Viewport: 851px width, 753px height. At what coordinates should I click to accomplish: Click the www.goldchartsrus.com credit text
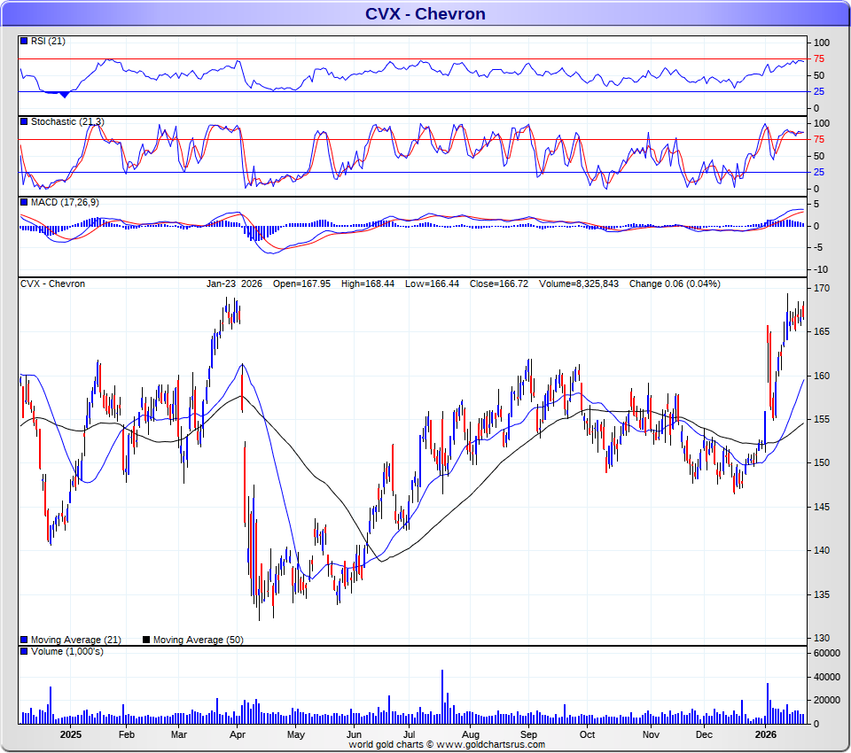click(x=490, y=745)
